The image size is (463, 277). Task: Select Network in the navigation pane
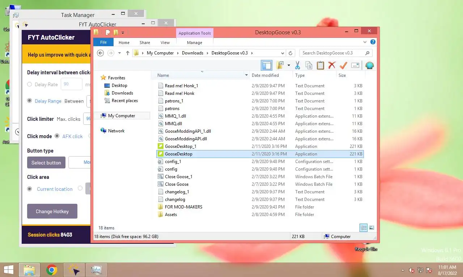[116, 131]
